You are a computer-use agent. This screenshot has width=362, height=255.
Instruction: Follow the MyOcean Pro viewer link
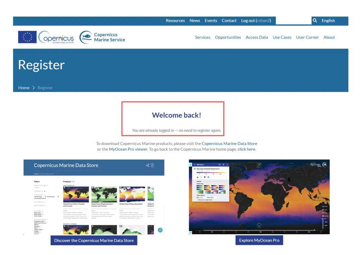[128, 149]
